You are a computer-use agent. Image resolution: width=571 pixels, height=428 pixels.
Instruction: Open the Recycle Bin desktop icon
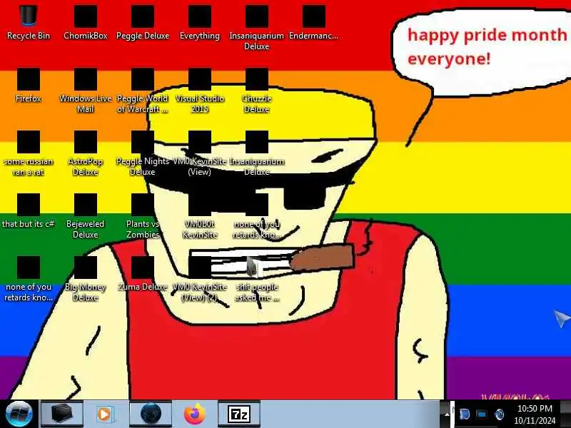[x=29, y=23]
